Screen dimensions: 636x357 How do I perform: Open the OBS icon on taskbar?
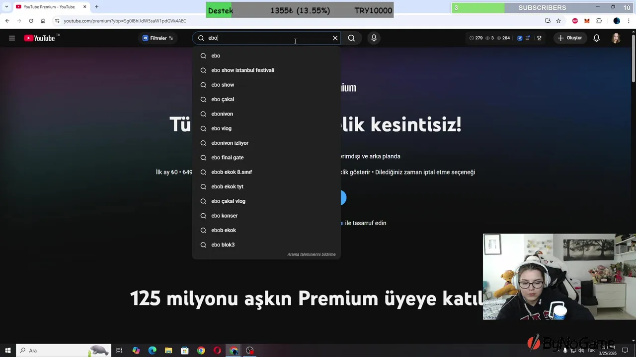click(x=250, y=351)
